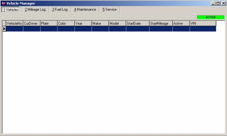This screenshot has width=227, height=136.
Task: Go to the 4 Maintenance tab
Action: pyautogui.click(x=85, y=10)
